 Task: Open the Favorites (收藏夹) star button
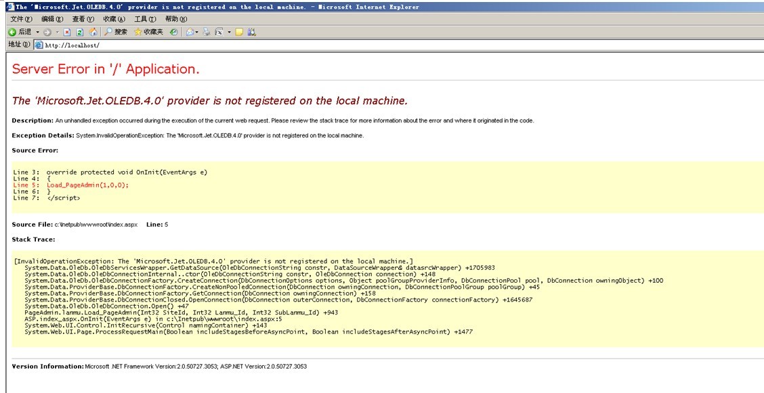pos(148,32)
